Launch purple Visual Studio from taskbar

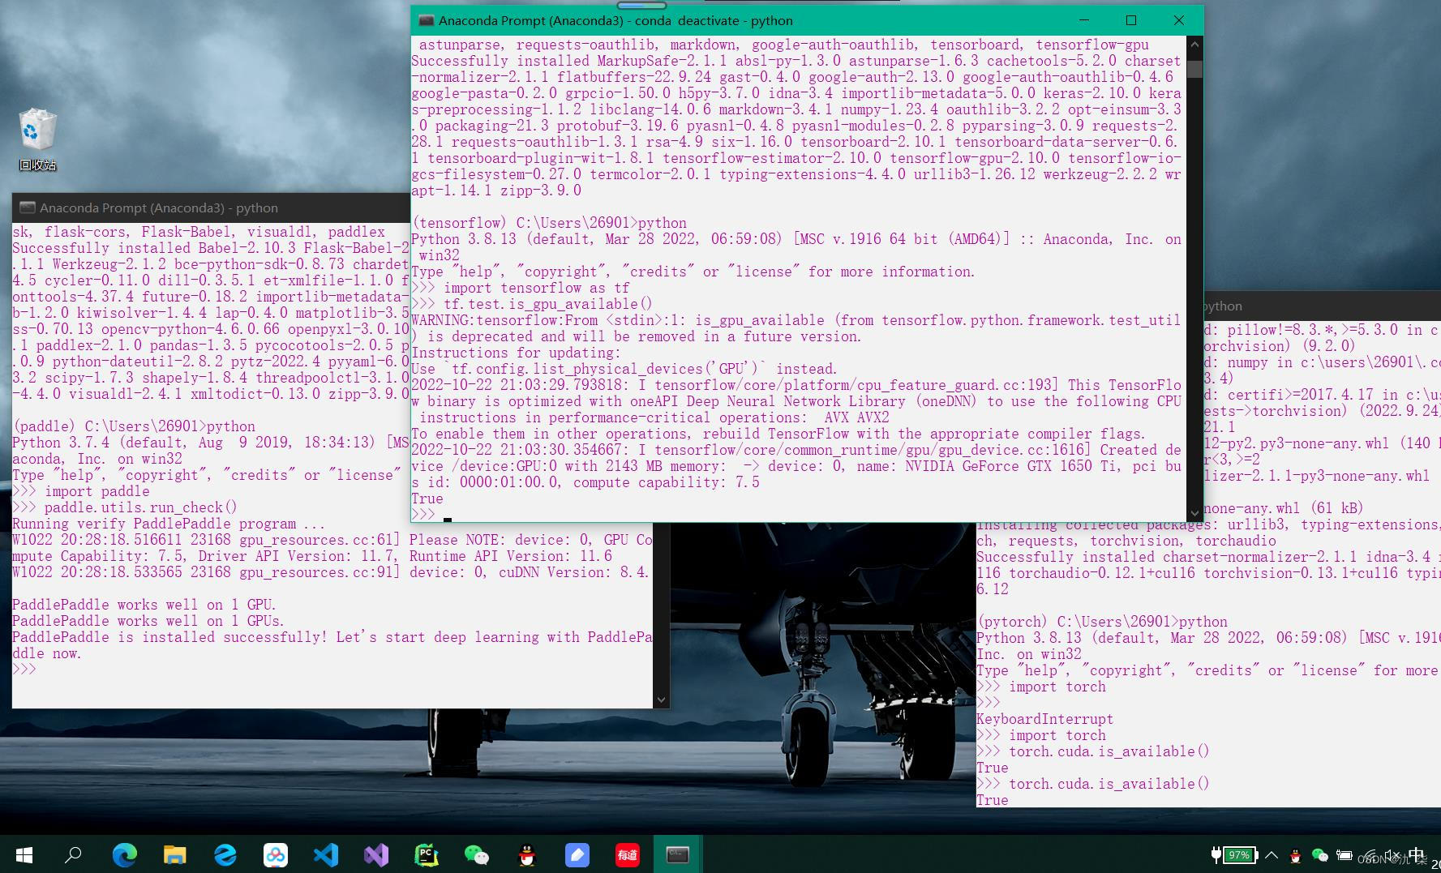coord(375,854)
